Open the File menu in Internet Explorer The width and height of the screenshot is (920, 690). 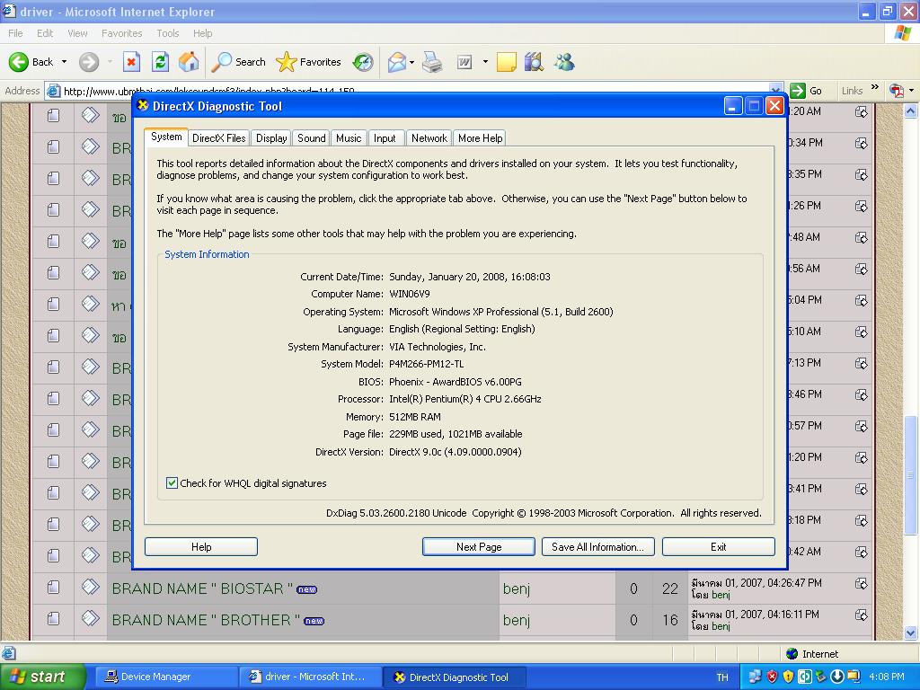tap(16, 33)
